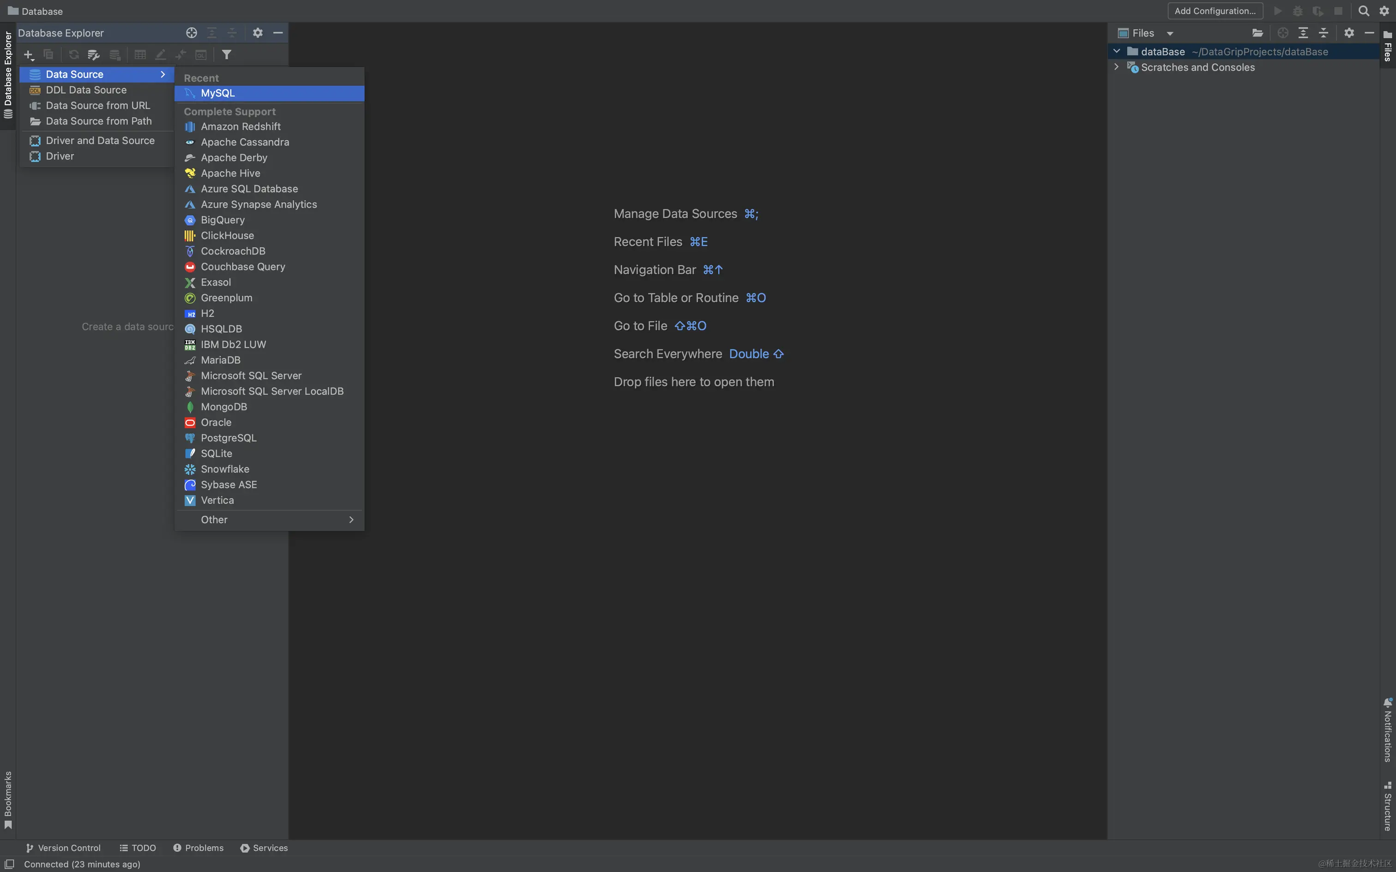The width and height of the screenshot is (1396, 872).
Task: Select PostgreSQL from data source list
Action: click(x=270, y=438)
